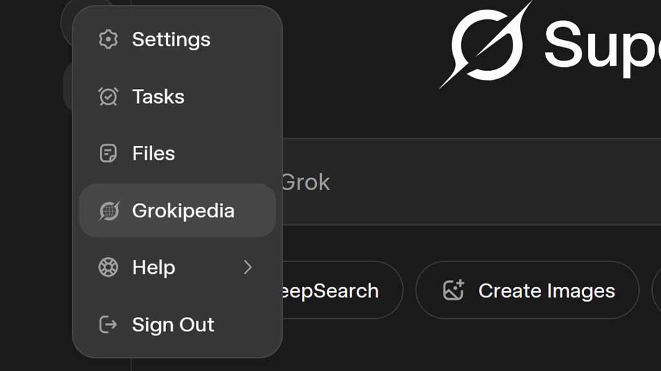
Task: Sign out of the account
Action: (173, 325)
